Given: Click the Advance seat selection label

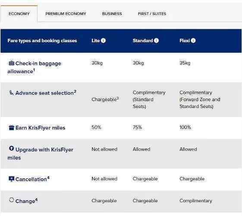Looking at the screenshot, I should click(x=46, y=93).
